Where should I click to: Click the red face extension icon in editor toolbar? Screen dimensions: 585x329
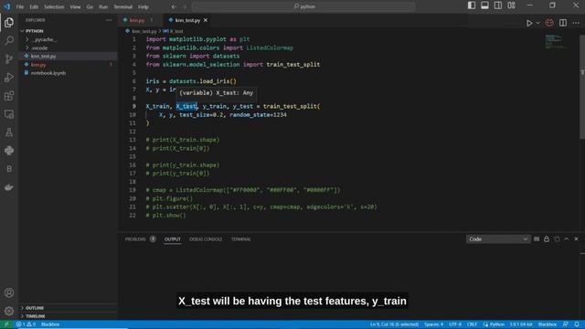coord(549,23)
